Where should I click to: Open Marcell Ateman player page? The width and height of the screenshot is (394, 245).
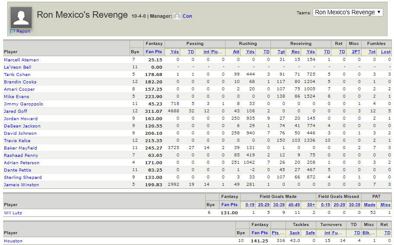point(21,60)
